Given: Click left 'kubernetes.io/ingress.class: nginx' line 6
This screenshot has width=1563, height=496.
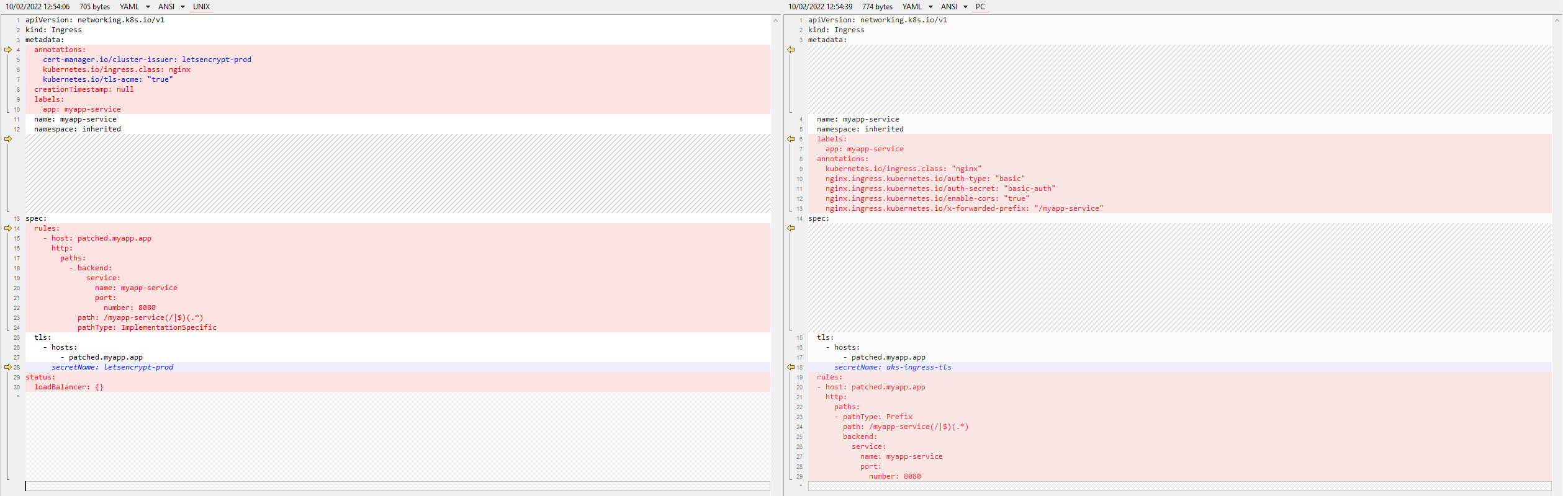Looking at the screenshot, I should coord(117,69).
